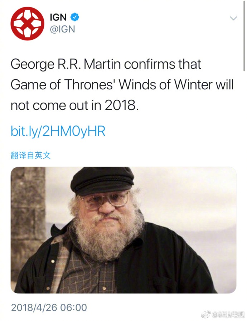
Task: Open the IGN display name
Action: coord(58,17)
